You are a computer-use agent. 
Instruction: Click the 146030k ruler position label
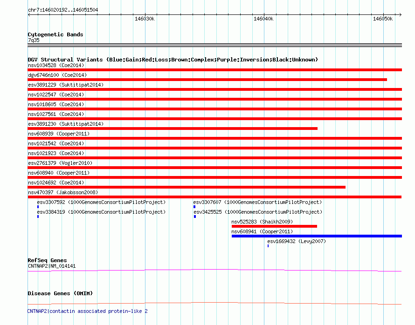(x=145, y=19)
